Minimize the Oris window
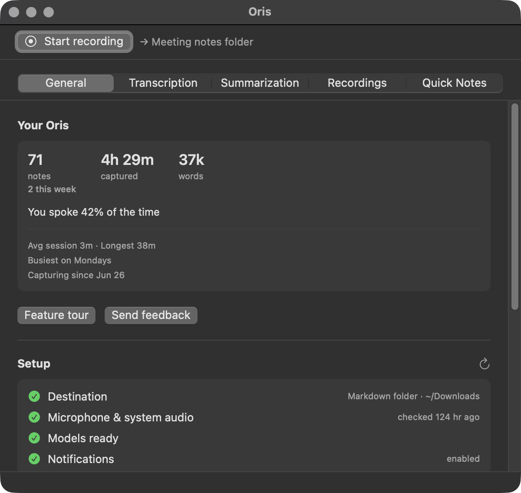 pos(31,12)
